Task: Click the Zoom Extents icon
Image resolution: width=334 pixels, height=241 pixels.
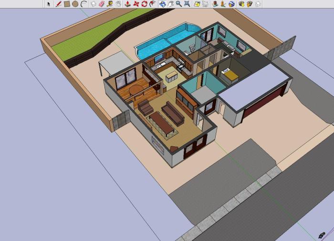Action: point(187,4)
